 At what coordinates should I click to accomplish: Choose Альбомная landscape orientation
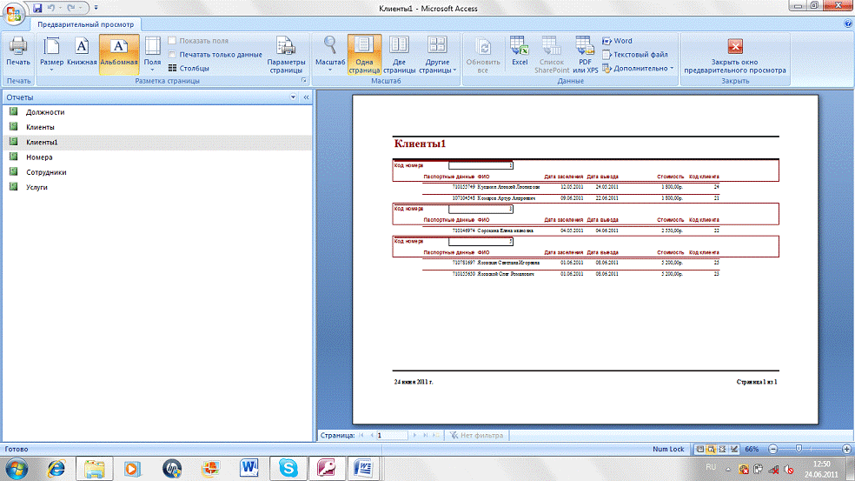119,54
